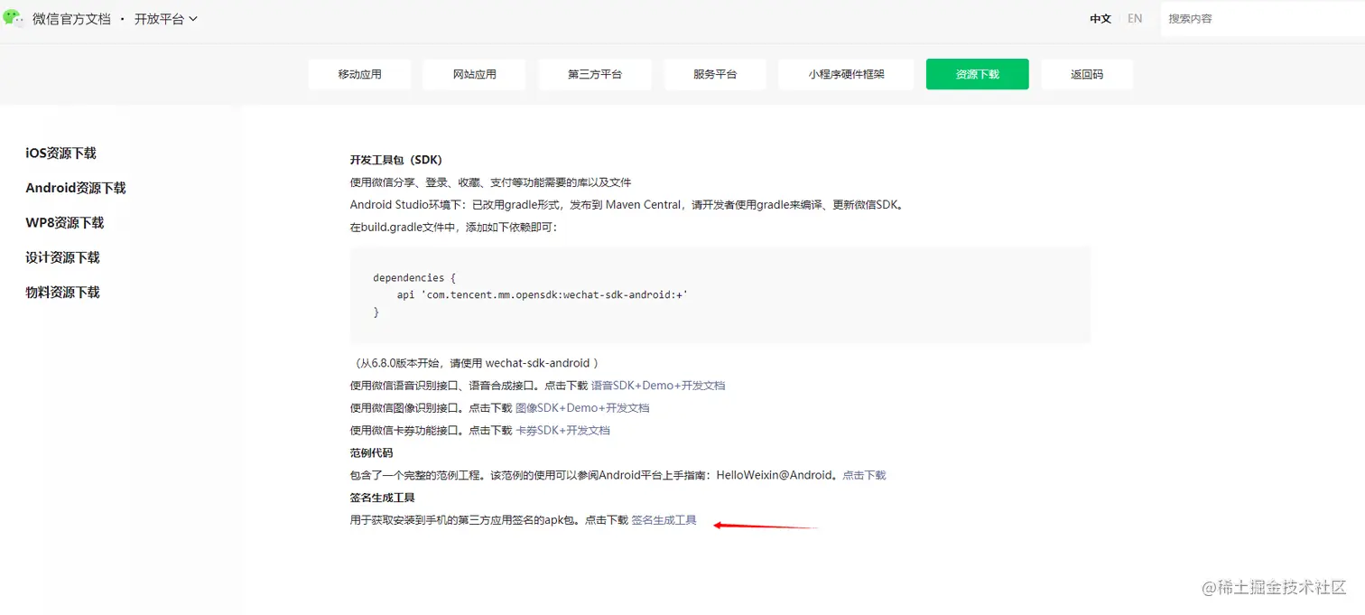Select the 资源下载 tab
Image resolution: width=1365 pixels, height=615 pixels.
978,74
